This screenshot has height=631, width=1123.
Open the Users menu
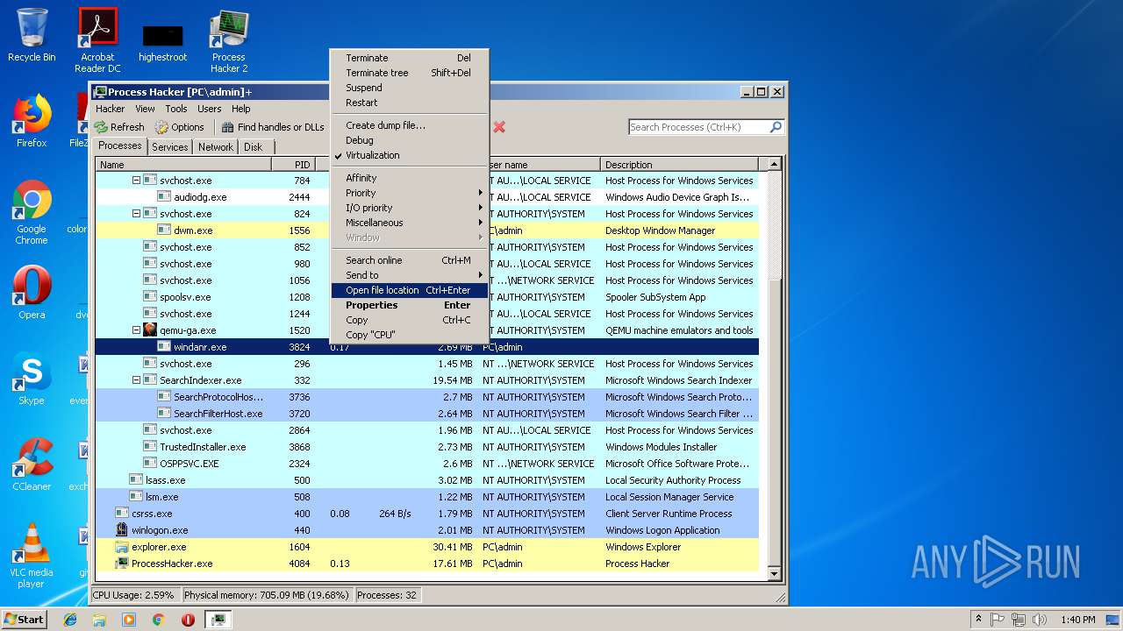(x=209, y=109)
